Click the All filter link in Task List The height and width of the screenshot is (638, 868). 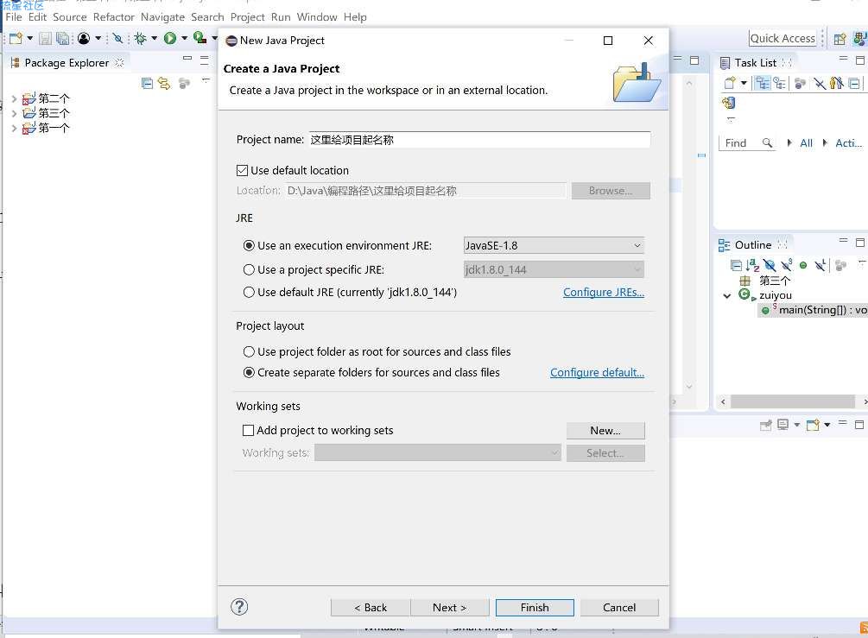(806, 142)
